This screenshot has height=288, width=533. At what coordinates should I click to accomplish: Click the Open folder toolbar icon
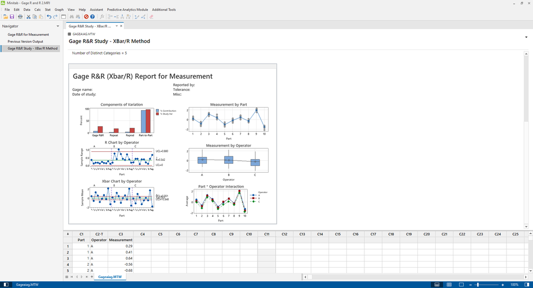click(x=5, y=17)
